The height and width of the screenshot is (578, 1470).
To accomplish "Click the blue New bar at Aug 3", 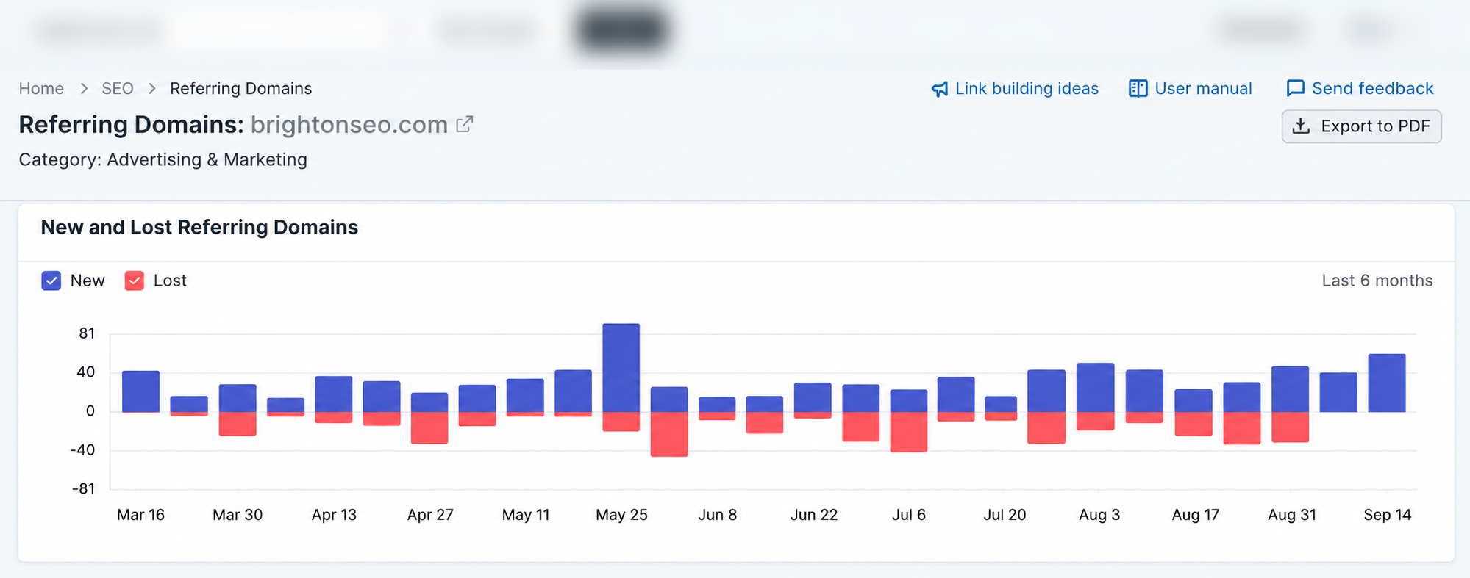I will pos(1096,388).
